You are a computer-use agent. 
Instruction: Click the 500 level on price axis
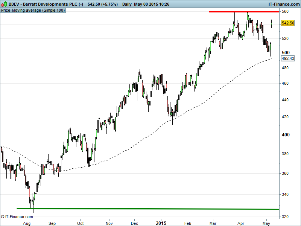click(x=286, y=52)
